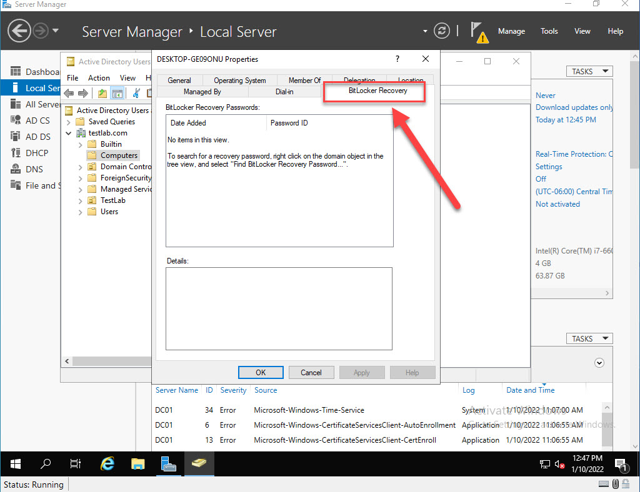Open the ADUC Action menu
Image resolution: width=640 pixels, height=492 pixels.
(99, 78)
